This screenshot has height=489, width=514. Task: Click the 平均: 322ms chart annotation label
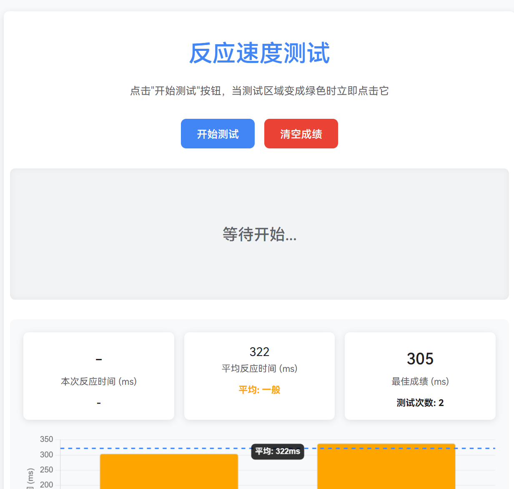click(278, 451)
